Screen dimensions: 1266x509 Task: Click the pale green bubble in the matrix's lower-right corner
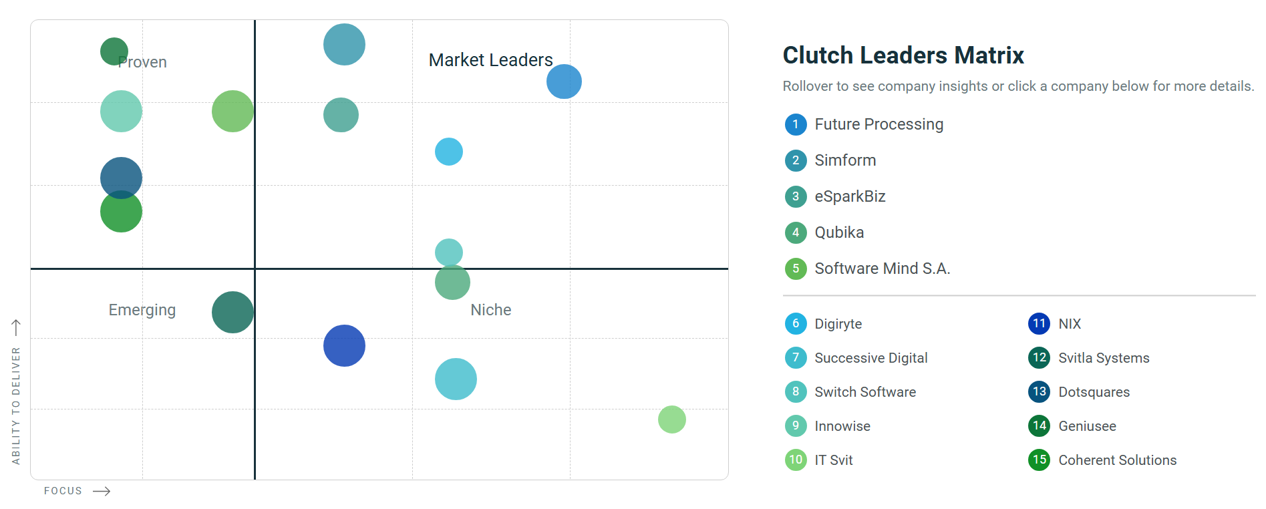[671, 419]
